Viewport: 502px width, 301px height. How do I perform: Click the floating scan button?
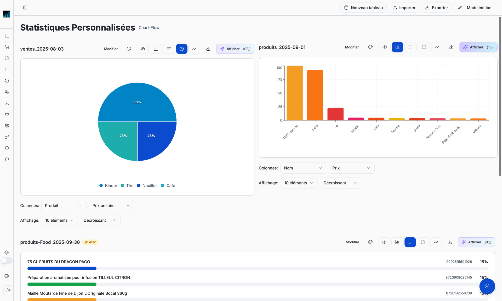coord(487,286)
